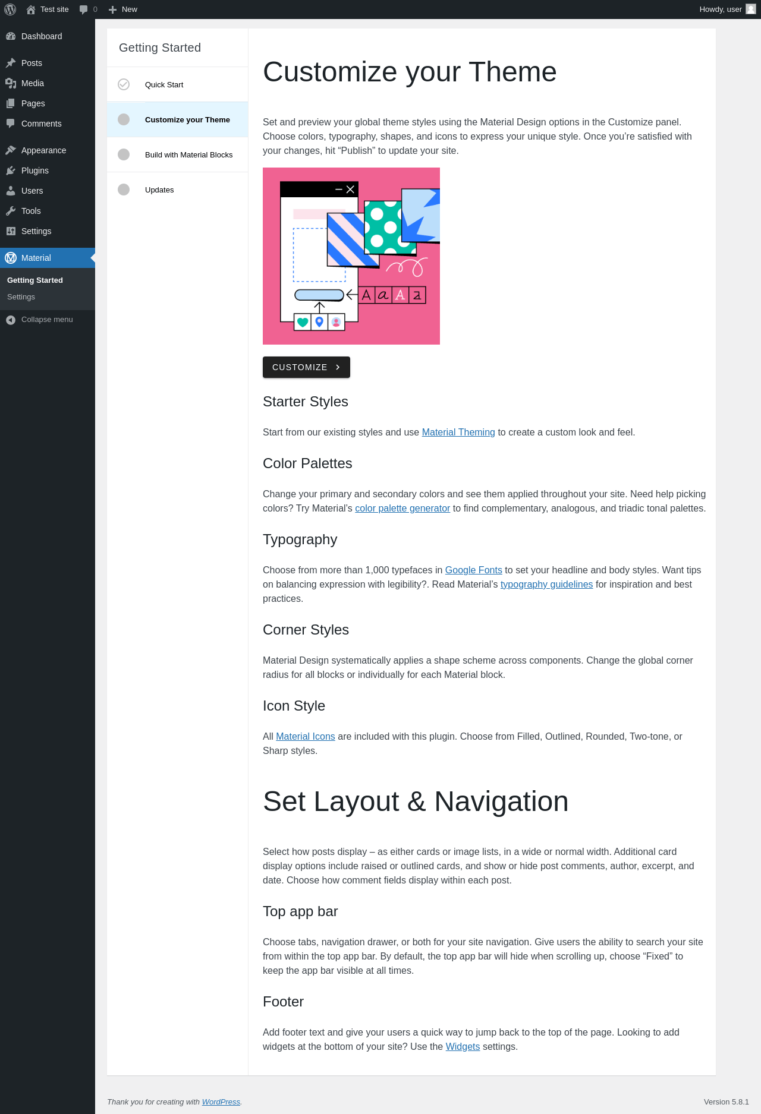Click the Getting Started panel heading

tap(160, 48)
